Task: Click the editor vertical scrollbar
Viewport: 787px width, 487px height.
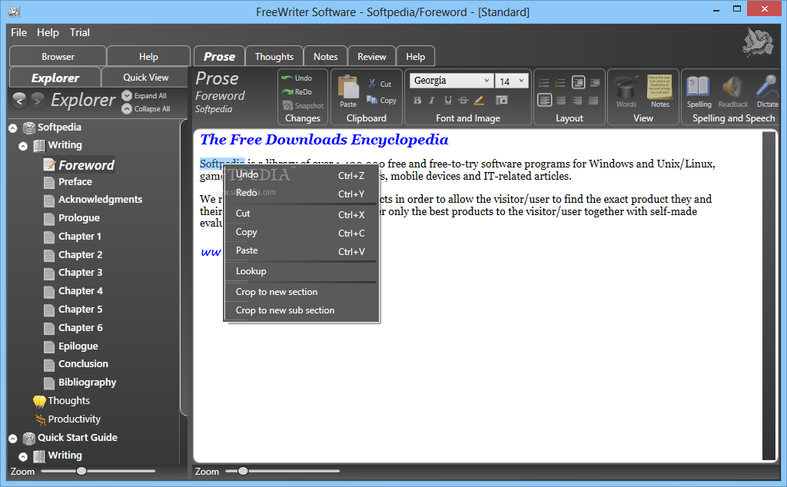Action: click(769, 296)
